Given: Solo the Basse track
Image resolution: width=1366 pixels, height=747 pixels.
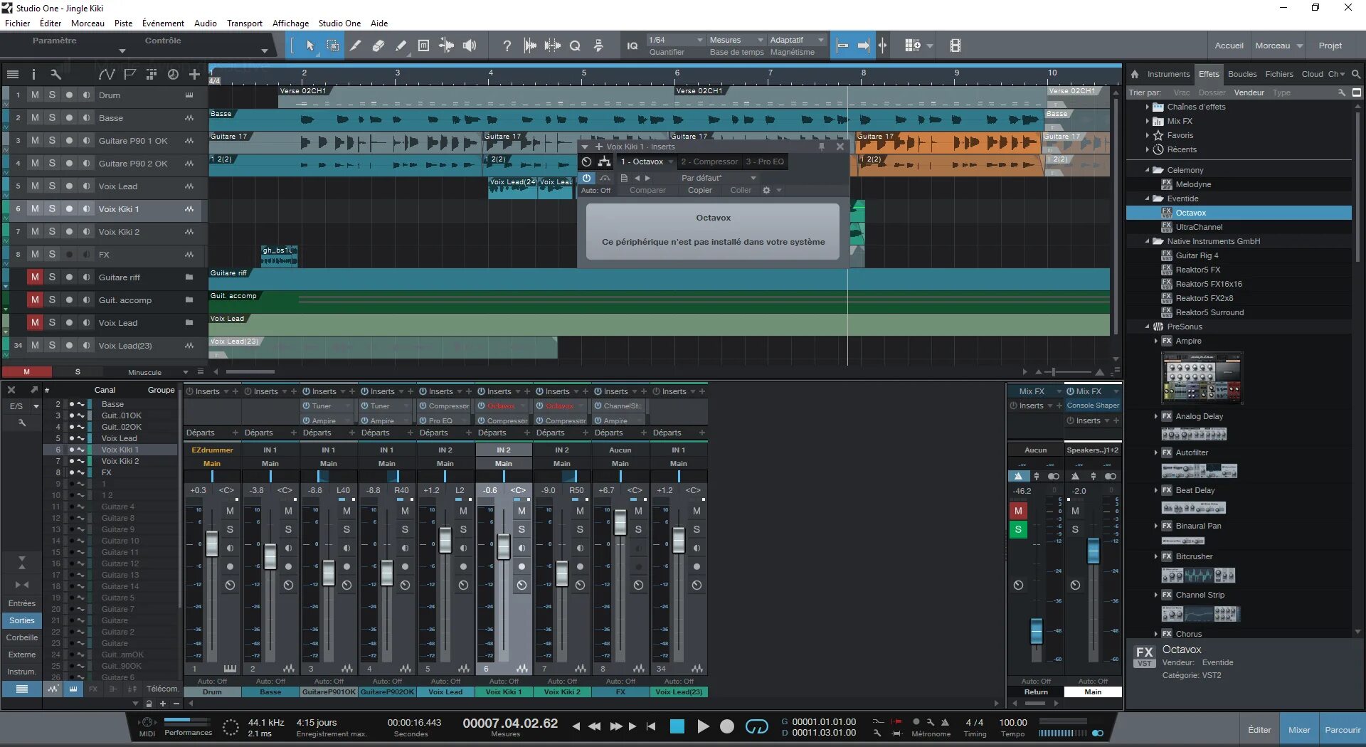Looking at the screenshot, I should (x=52, y=117).
